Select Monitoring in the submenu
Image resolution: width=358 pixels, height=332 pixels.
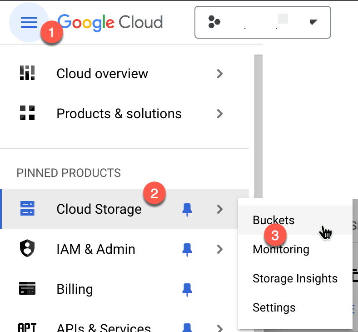(x=281, y=249)
